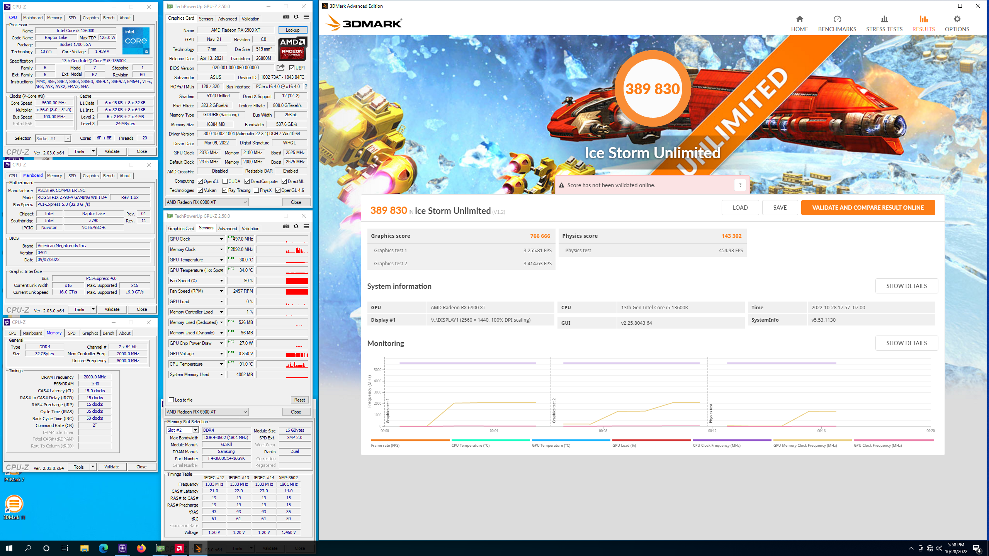Click the Intel Core i5 logo in CPU-Z
Image resolution: width=989 pixels, height=556 pixels.
point(136,41)
